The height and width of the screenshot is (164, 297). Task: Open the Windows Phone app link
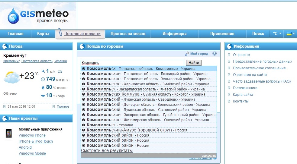click(x=32, y=135)
